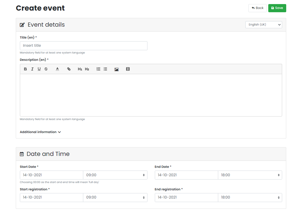Apply Heading 2 style

tap(87, 69)
